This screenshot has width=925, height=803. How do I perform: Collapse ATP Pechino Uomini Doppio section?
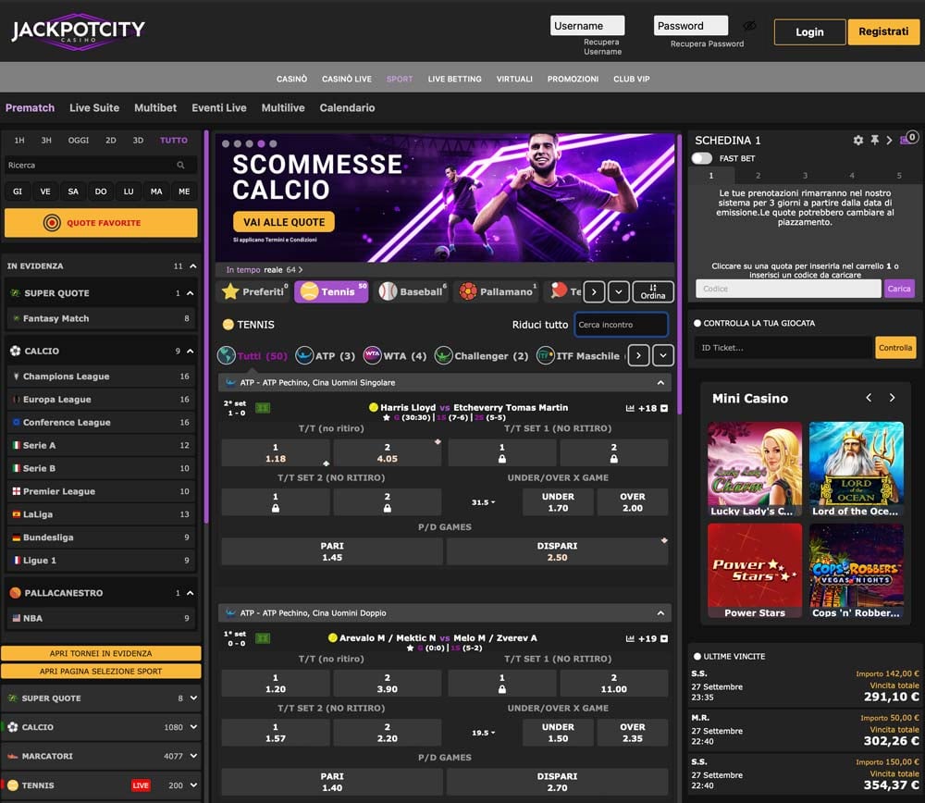coord(660,613)
